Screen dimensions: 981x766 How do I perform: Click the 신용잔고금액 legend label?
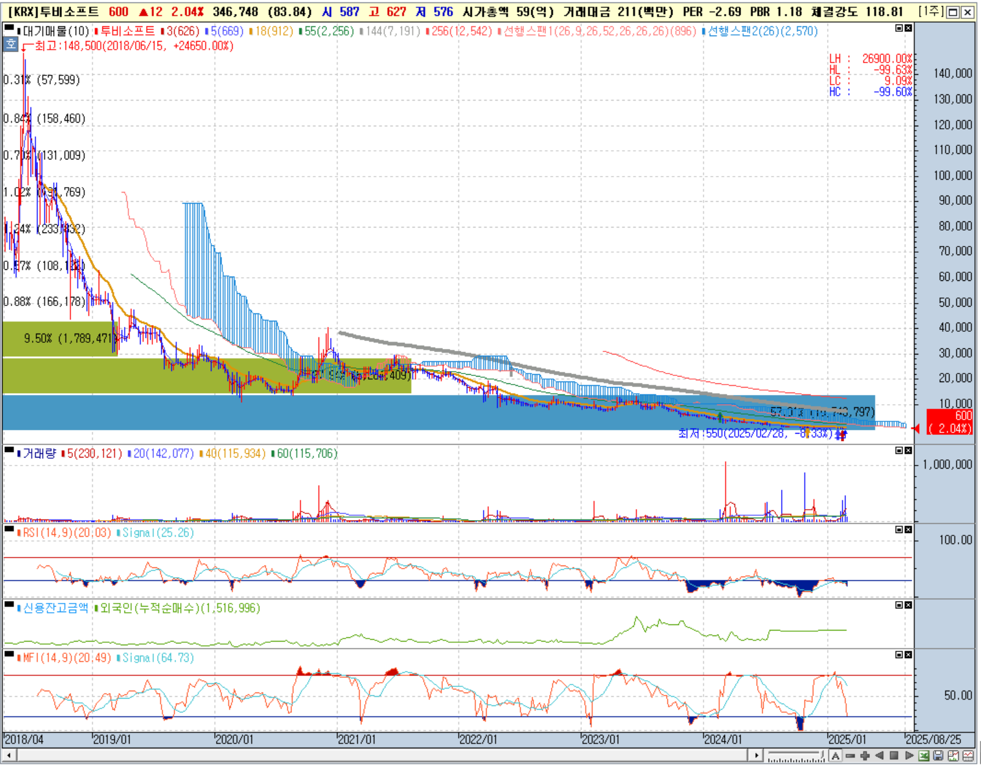point(55,608)
